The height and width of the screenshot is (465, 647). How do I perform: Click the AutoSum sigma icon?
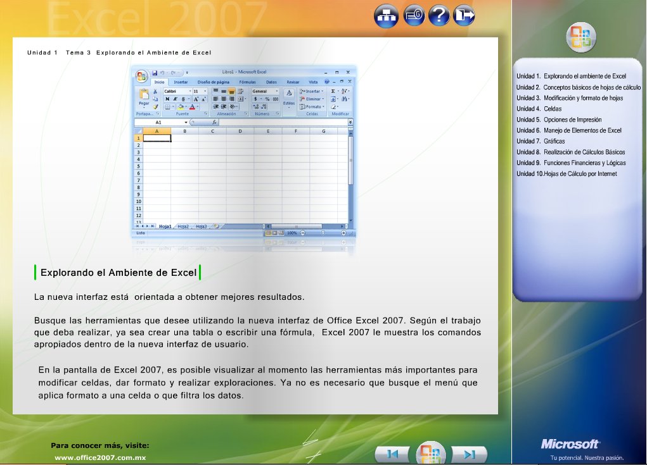pyautogui.click(x=333, y=92)
